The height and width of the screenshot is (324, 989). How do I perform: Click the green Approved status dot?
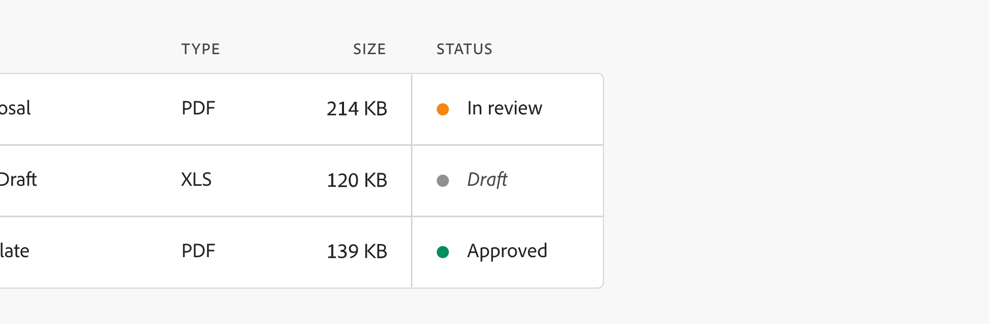coord(443,252)
